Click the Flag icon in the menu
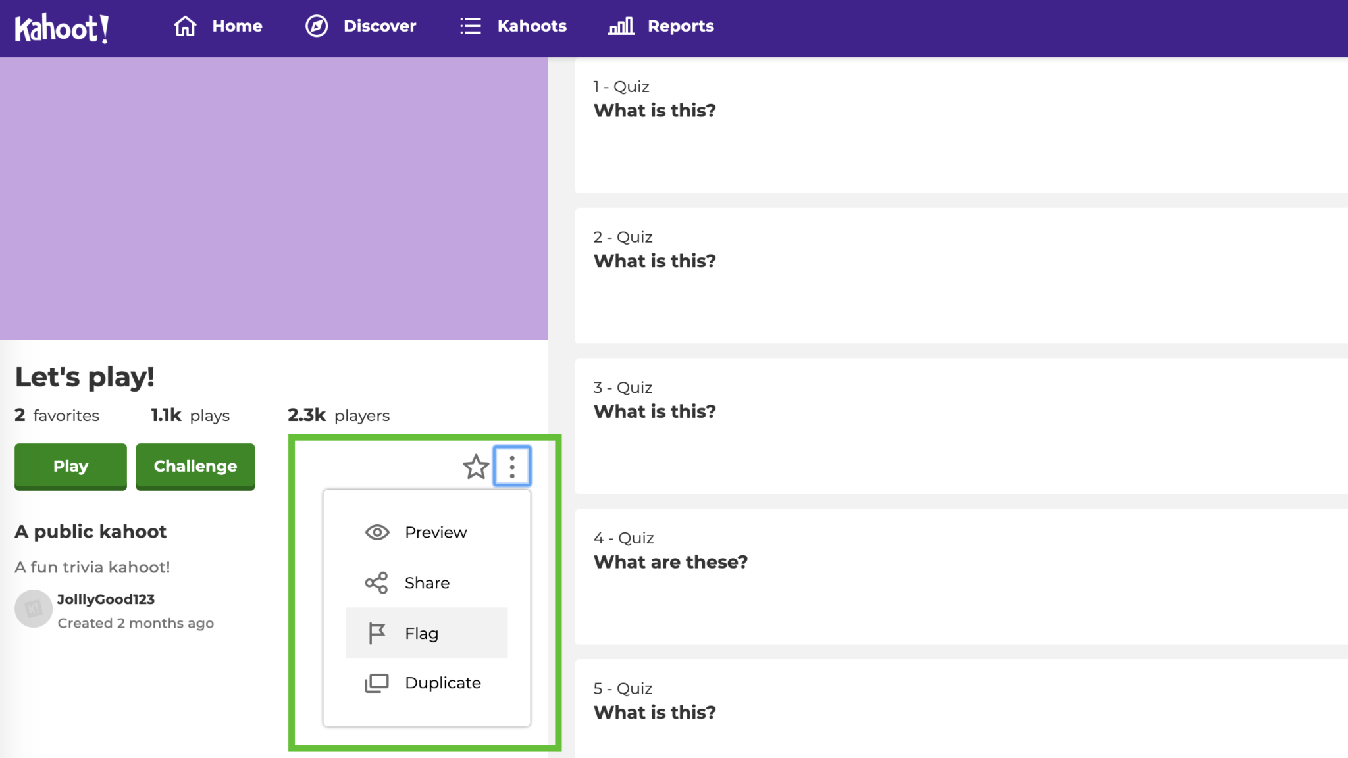1348x758 pixels. 376,633
